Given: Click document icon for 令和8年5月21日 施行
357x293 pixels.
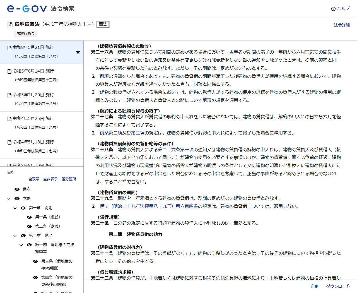Looking at the screenshot, I should point(9,48).
